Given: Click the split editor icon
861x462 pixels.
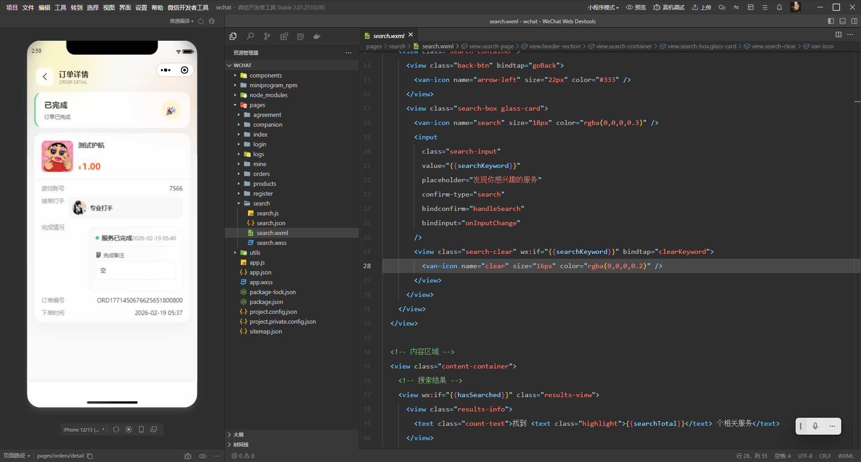Looking at the screenshot, I should coord(838,34).
